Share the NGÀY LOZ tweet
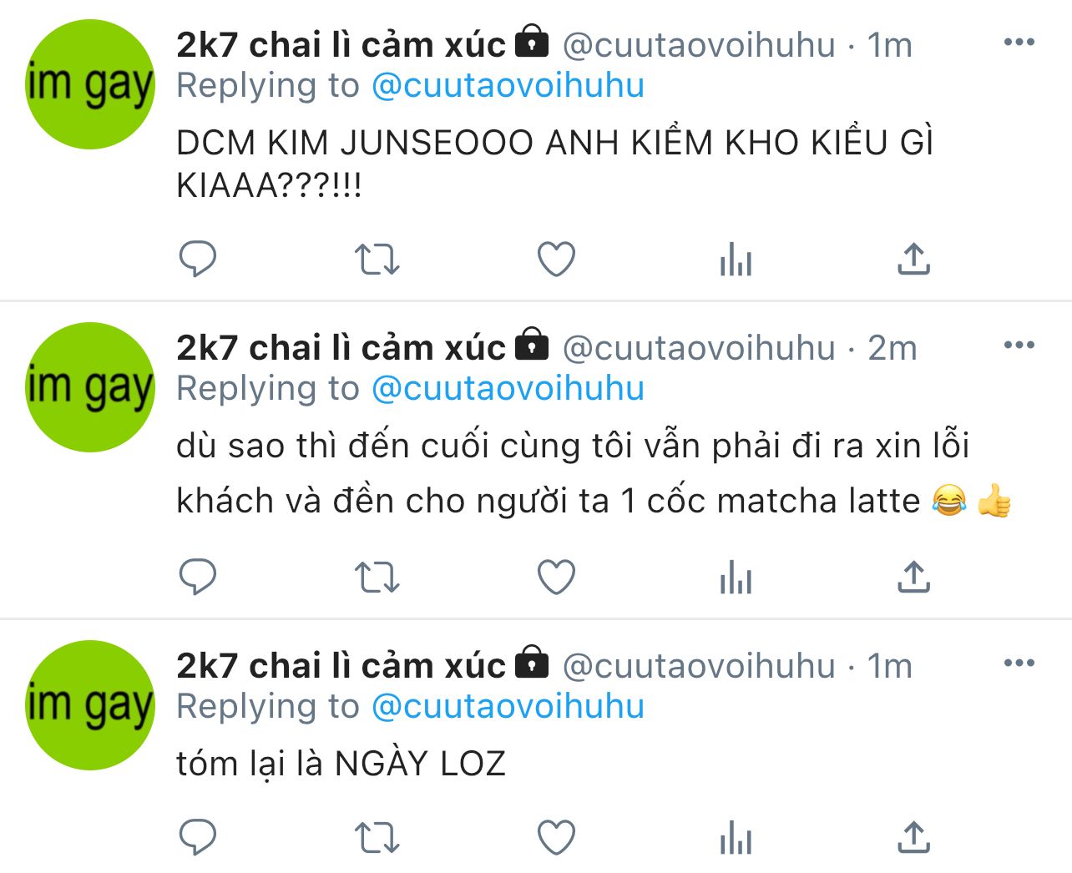Screen dimensions: 1072x873 click(914, 837)
